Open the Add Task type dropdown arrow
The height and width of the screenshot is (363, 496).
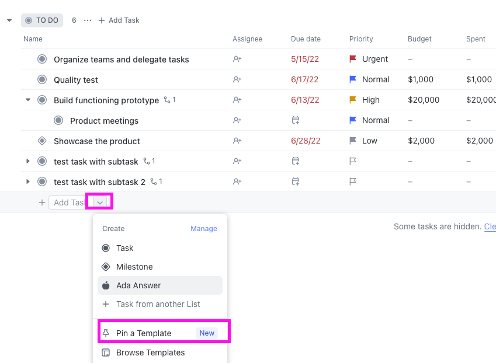(100, 203)
